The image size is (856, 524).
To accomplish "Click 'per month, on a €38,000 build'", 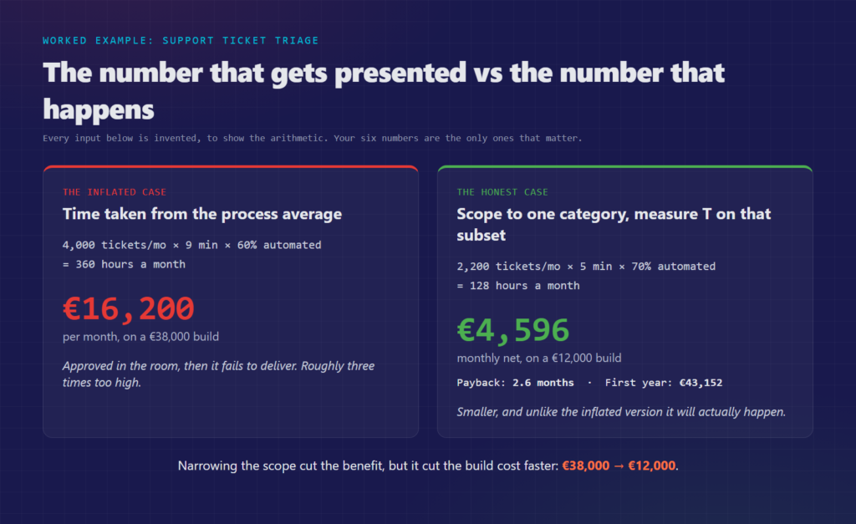I will (x=140, y=337).
